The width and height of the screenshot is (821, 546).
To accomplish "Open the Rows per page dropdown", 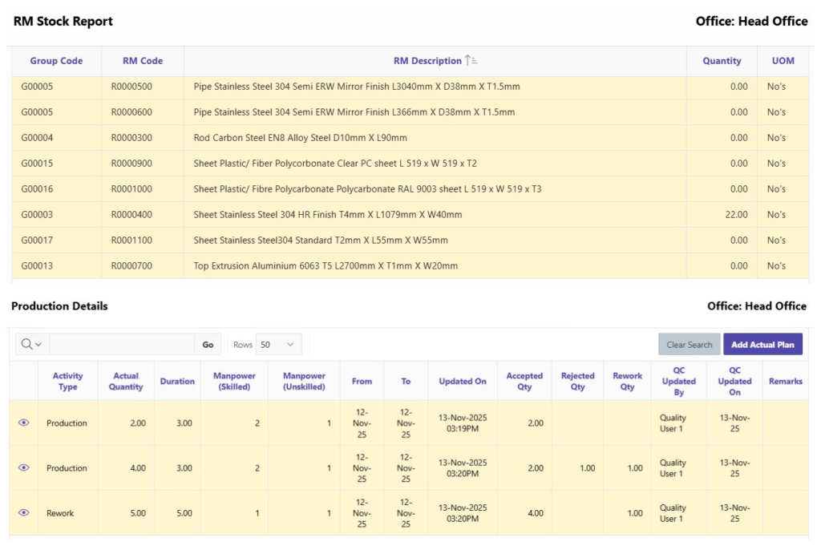I will (278, 345).
